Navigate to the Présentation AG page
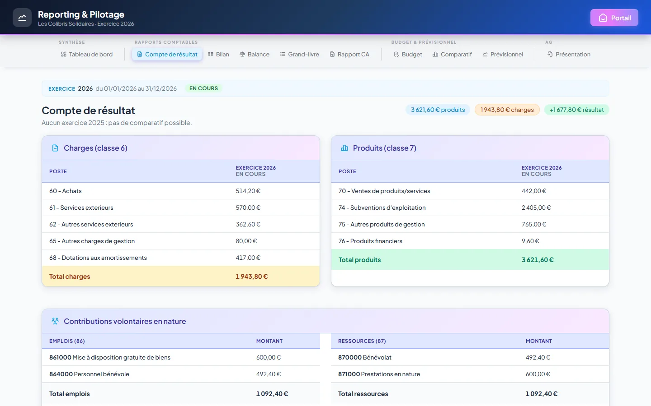Screen dimensions: 651x406 [569, 55]
